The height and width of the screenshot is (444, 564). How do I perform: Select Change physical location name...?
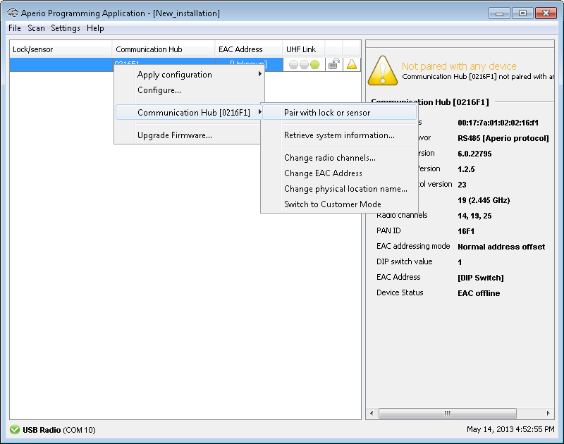340,189
